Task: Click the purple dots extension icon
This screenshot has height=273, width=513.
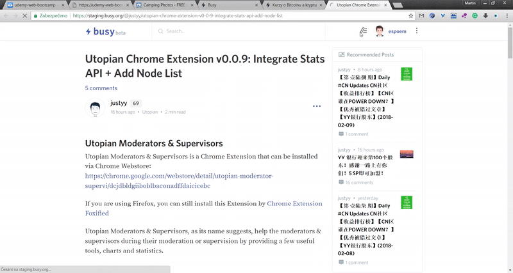Action: (464, 15)
